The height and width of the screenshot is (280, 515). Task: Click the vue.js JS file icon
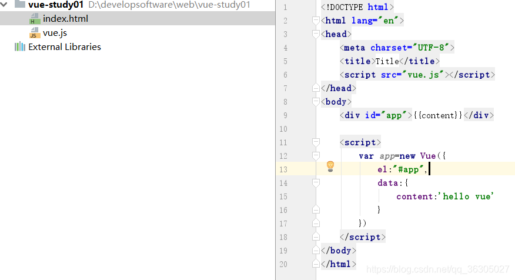click(x=35, y=33)
